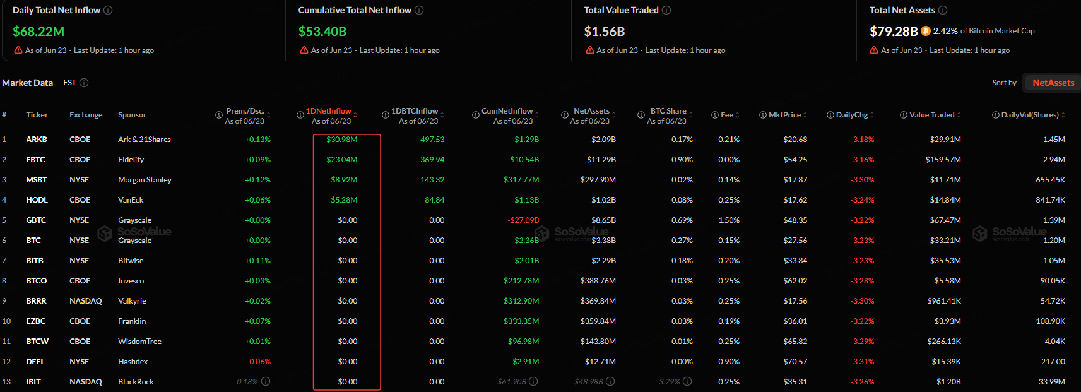
Task: Click info icon beside Daily Total Net Inflow
Action: click(x=108, y=10)
